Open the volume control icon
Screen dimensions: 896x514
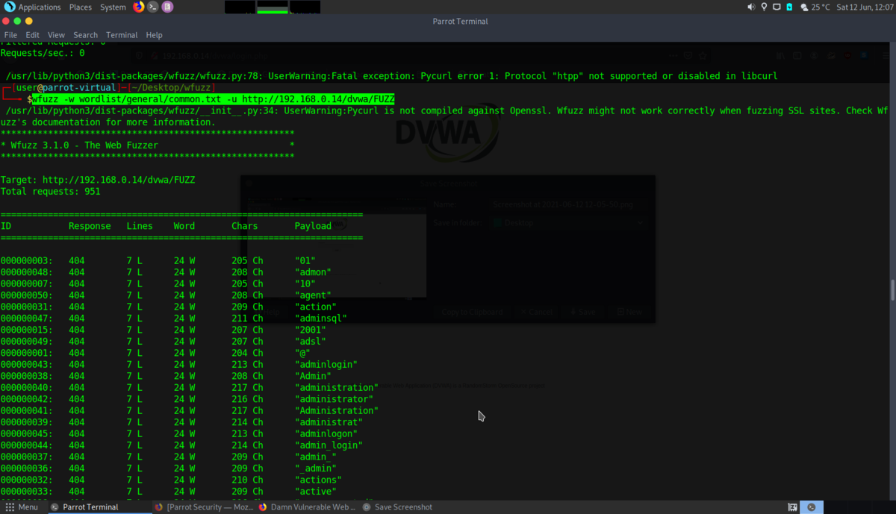point(751,7)
